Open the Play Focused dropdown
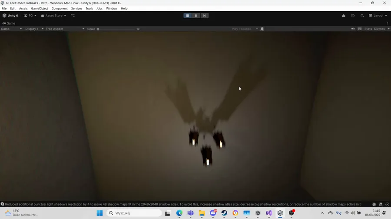The image size is (391, 219). (244, 29)
